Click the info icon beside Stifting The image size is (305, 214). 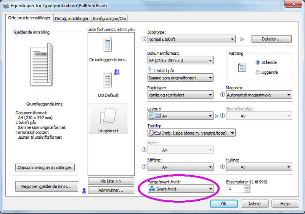click(144, 167)
